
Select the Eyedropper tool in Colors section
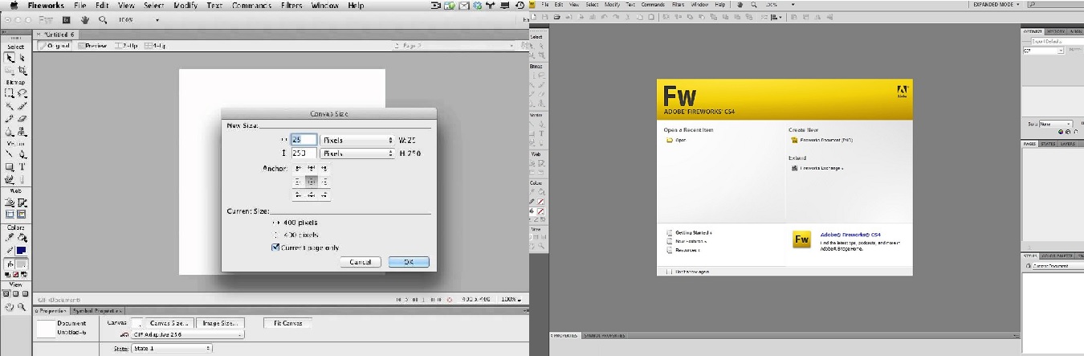pos(10,238)
